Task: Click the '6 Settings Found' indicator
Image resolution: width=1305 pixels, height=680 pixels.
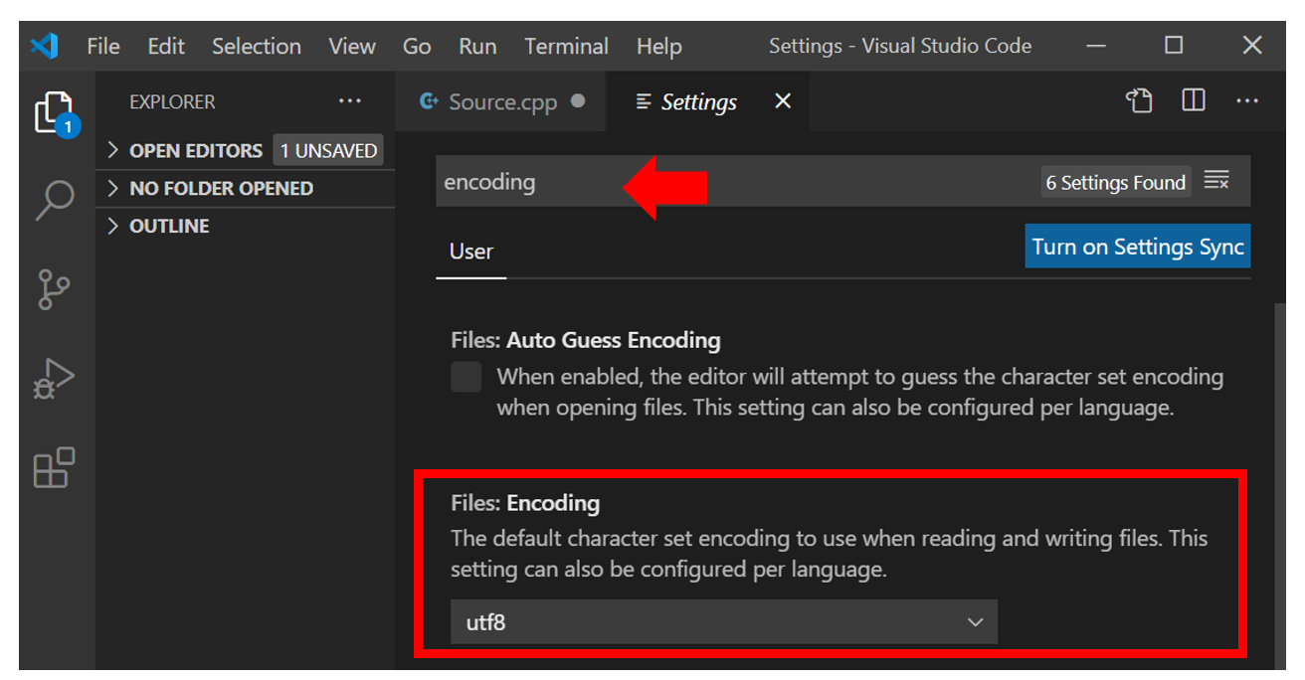Action: click(x=1116, y=182)
